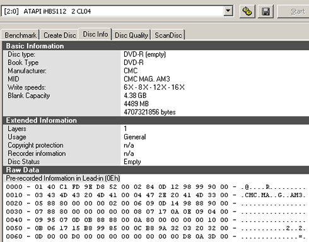Click the raw data row starting 0020
Screen dimensions: 309x242
coord(156,203)
